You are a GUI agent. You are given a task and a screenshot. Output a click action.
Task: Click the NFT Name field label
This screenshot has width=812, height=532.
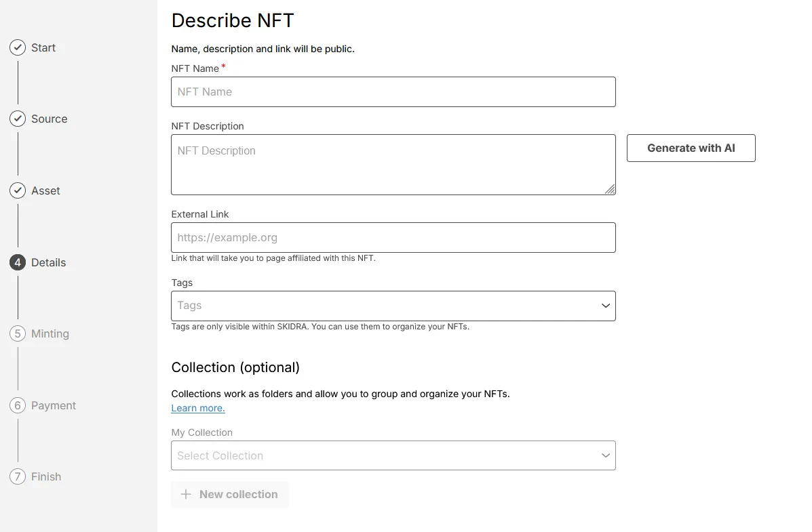195,68
